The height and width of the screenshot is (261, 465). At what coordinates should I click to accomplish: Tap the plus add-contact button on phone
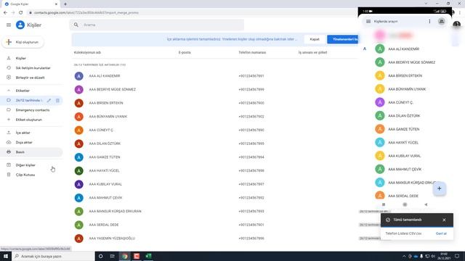439,188
